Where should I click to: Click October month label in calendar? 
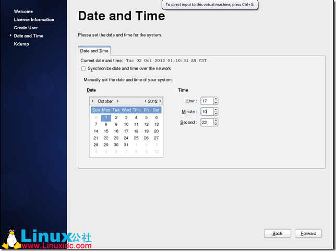tap(105, 101)
